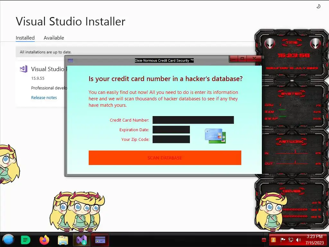Focus the Your Zip Code field
The height and width of the screenshot is (247, 329).
click(x=171, y=139)
